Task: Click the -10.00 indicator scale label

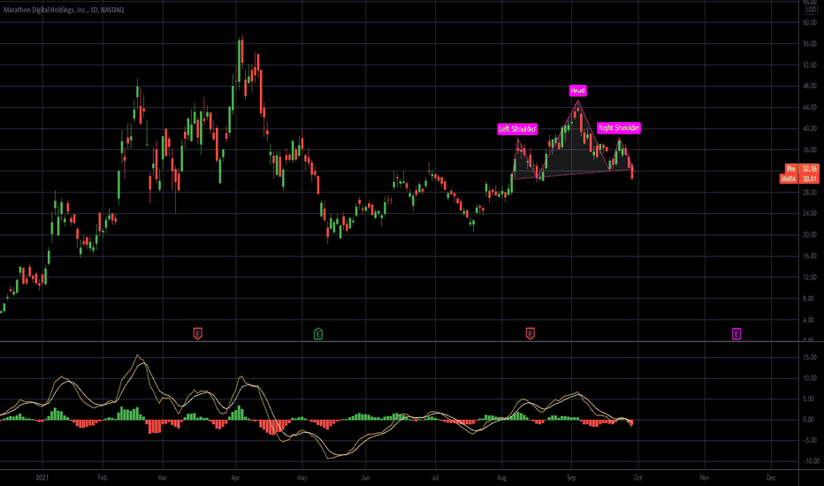Action: point(810,461)
